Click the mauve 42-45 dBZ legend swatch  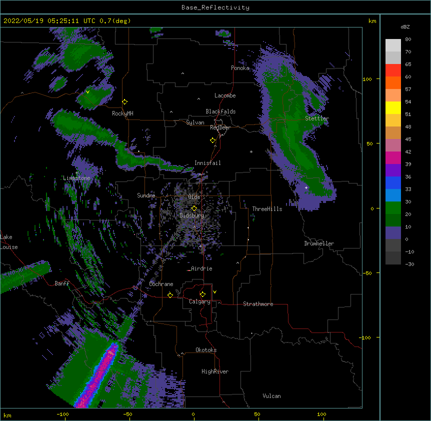pos(393,145)
